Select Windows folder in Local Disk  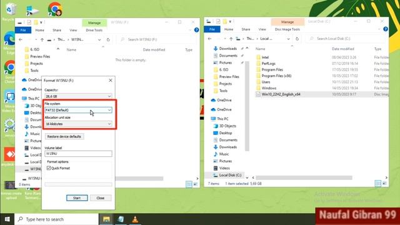(269, 88)
